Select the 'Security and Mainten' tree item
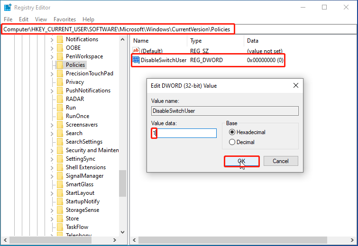Screen dimensions: 358x246 tap(92, 150)
